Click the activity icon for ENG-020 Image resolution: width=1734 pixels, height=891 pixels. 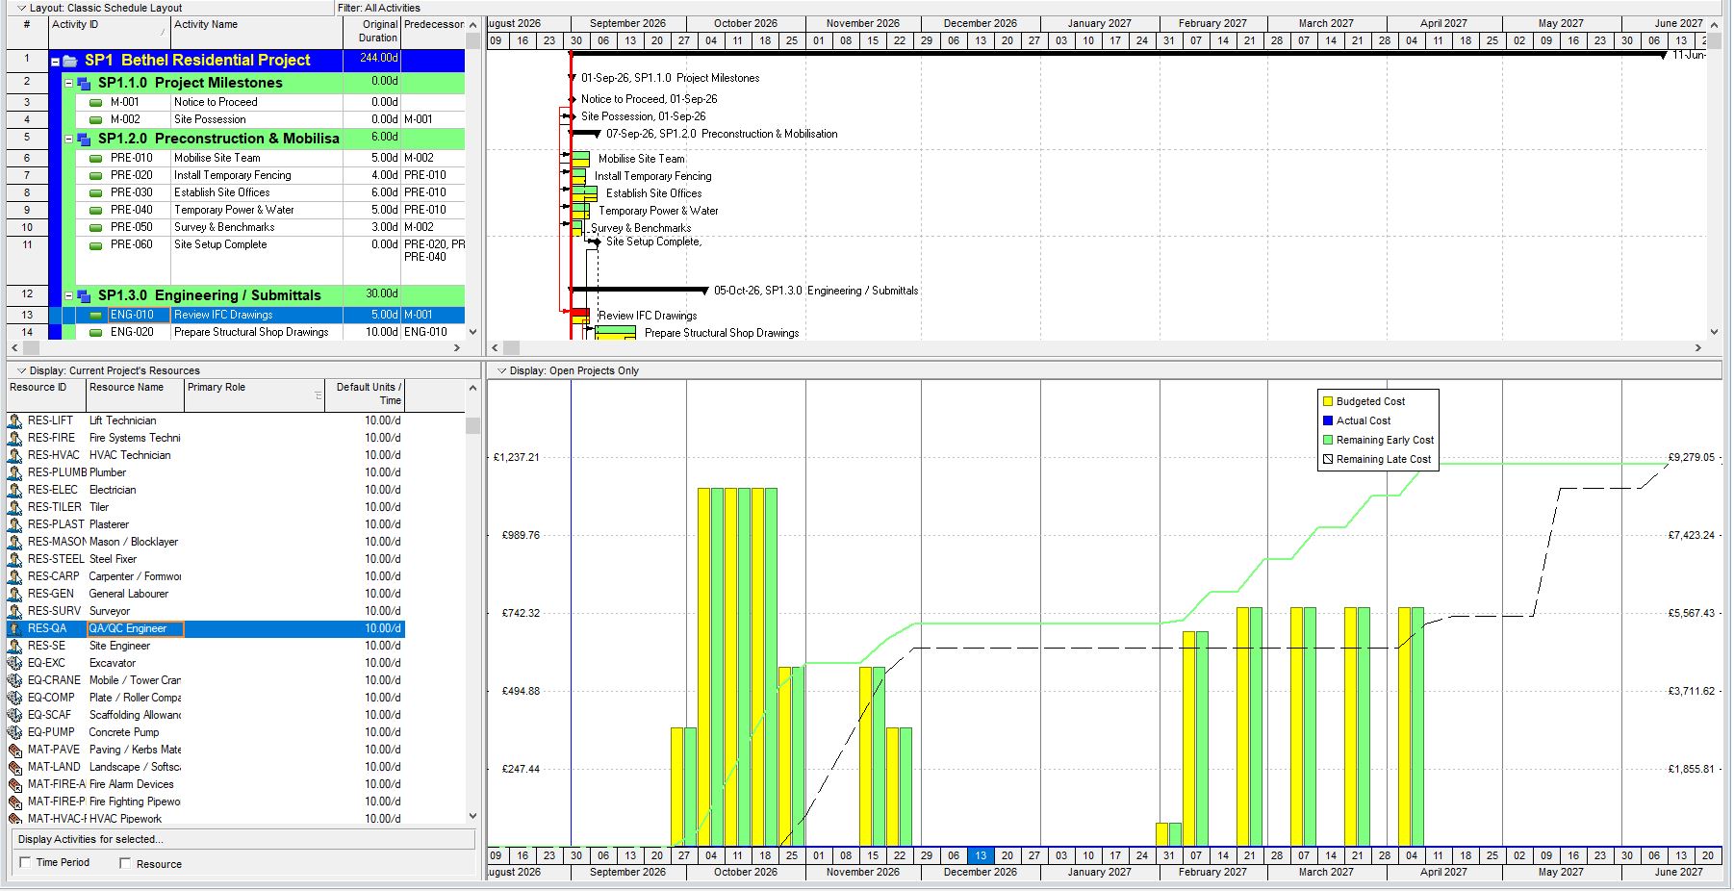95,332
